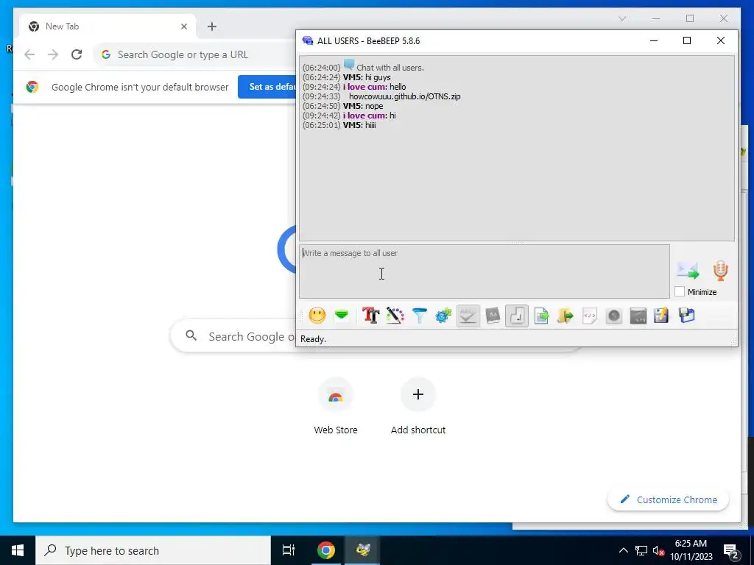Click the 'i love cum: hello' message line

374,87
